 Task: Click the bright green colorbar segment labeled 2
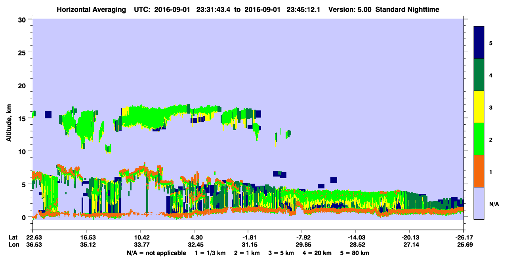[479, 139]
